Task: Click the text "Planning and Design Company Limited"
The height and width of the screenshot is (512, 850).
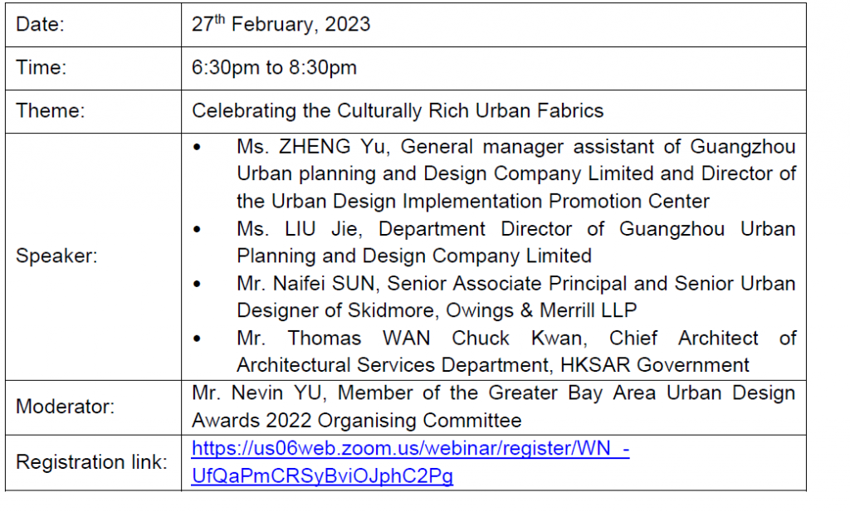Action: point(413,256)
